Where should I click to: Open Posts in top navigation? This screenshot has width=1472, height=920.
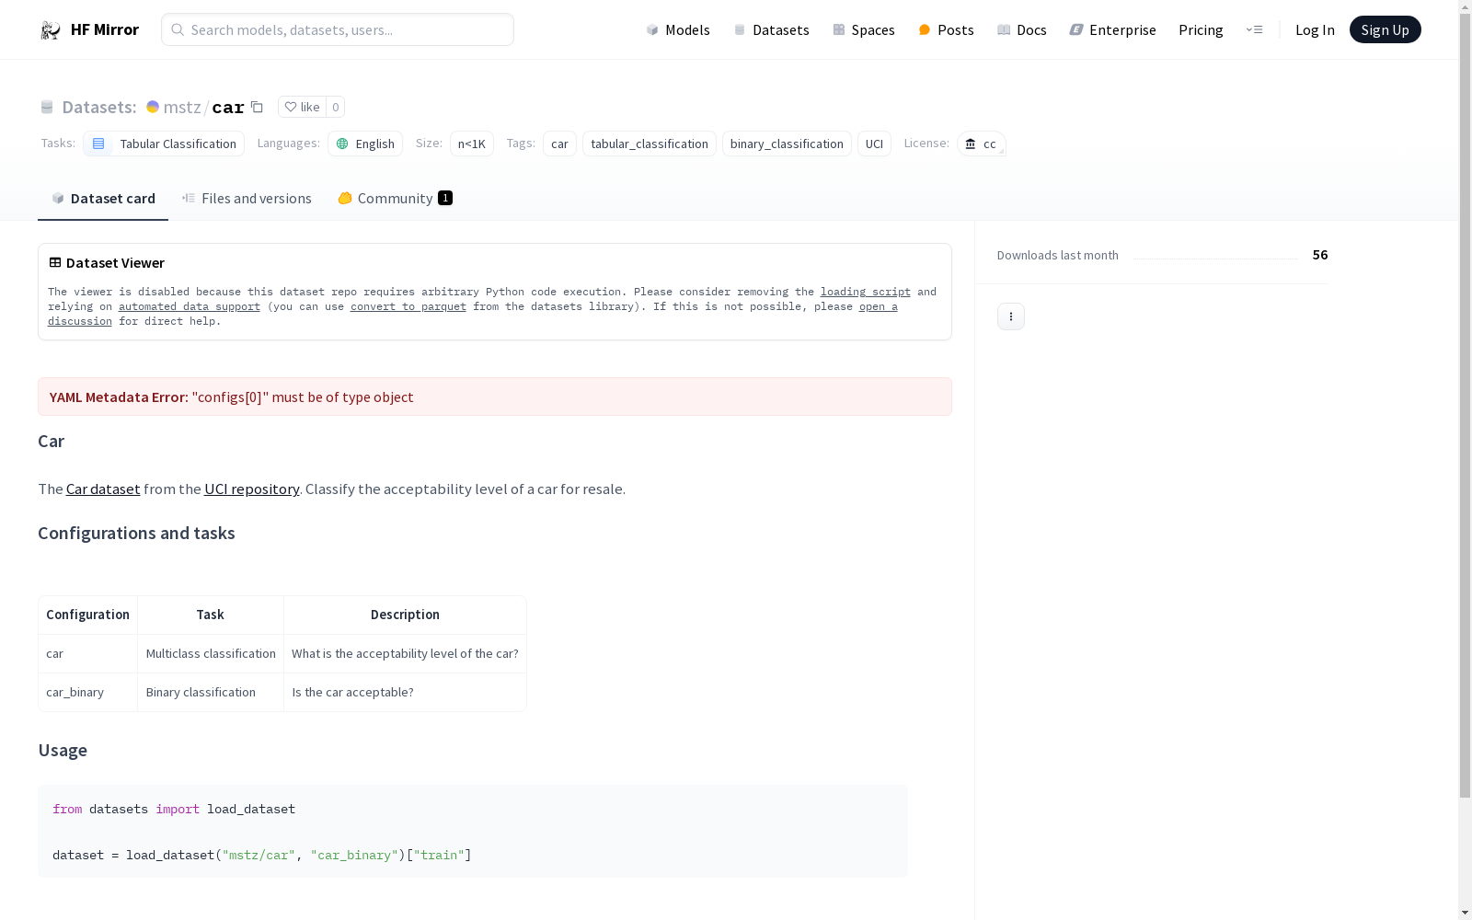click(x=946, y=29)
